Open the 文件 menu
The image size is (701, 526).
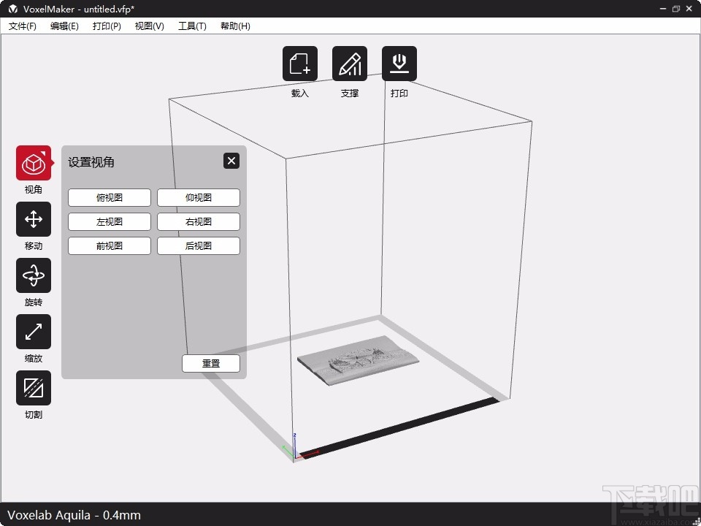[22, 26]
